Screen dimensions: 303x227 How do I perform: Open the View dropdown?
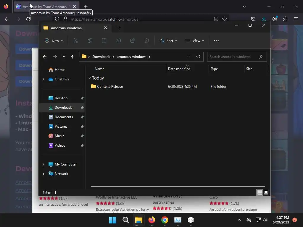click(x=195, y=41)
